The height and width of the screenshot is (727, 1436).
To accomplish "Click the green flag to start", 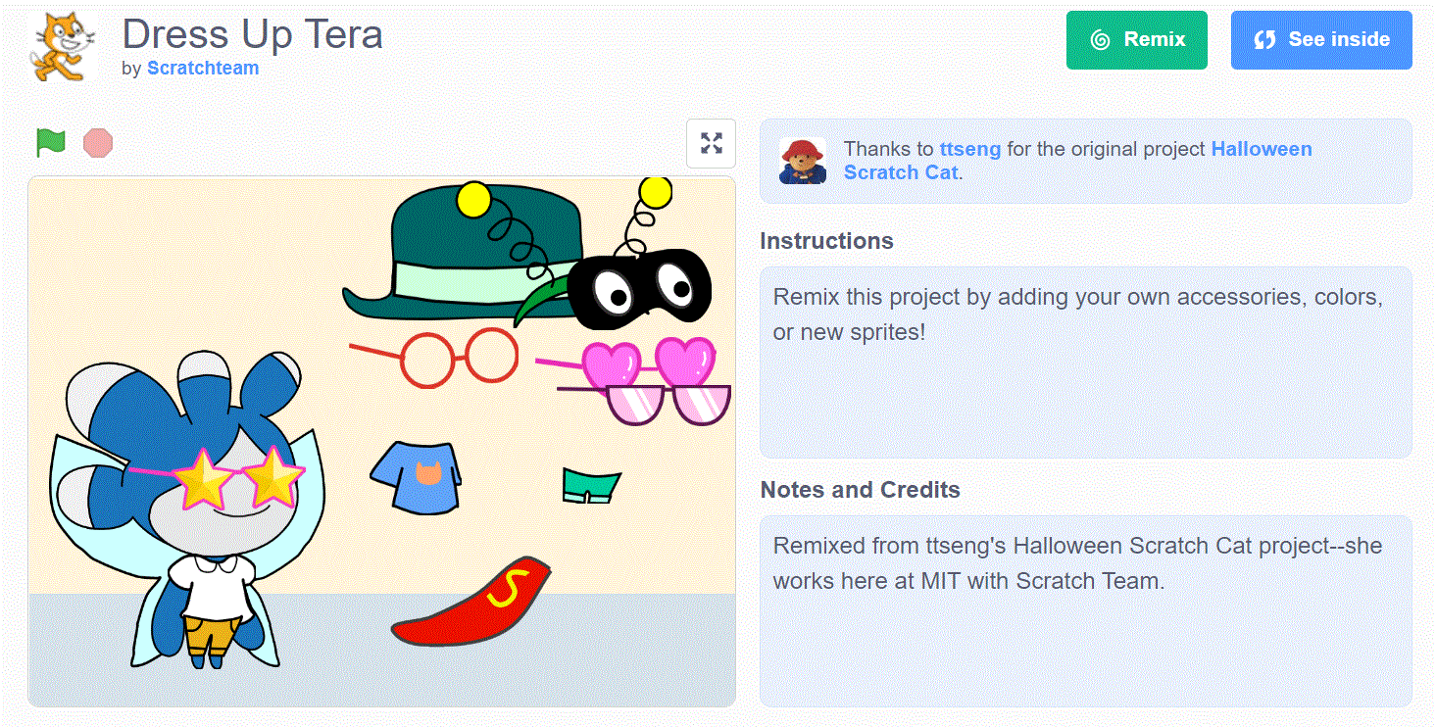I will [x=50, y=143].
